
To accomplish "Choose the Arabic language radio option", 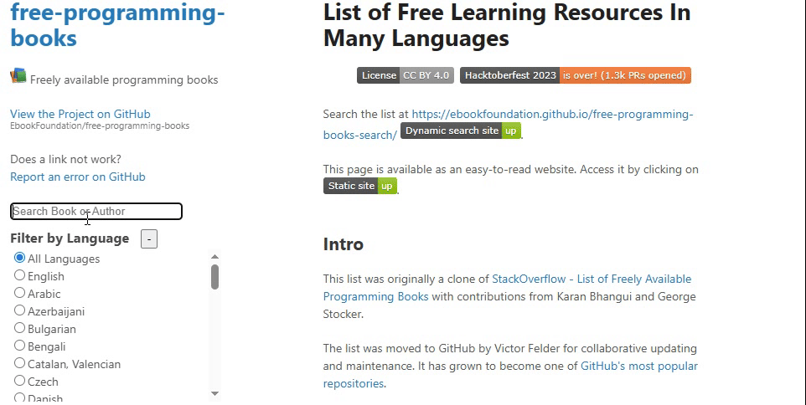I will 19,293.
